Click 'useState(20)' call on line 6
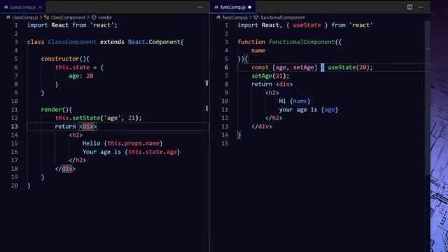This screenshot has width=448, height=252. (349, 67)
